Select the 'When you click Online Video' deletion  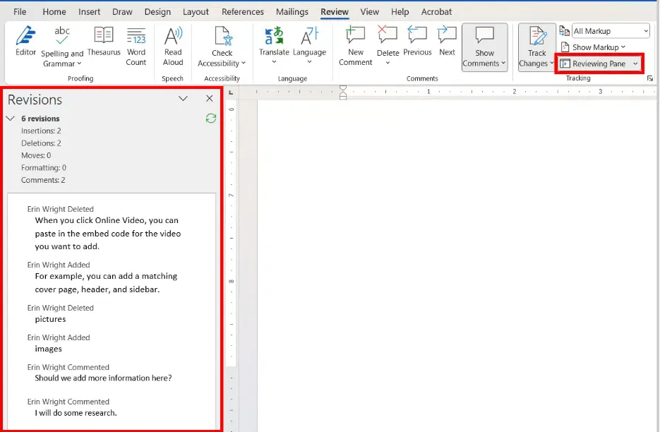click(108, 233)
